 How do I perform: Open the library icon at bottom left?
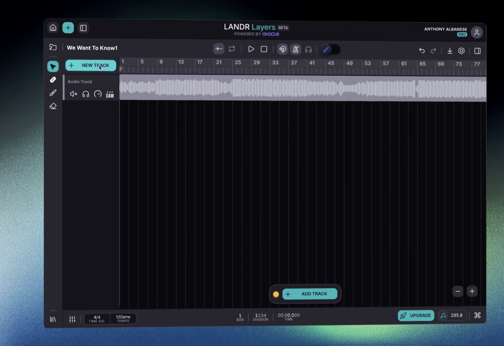pyautogui.click(x=53, y=319)
